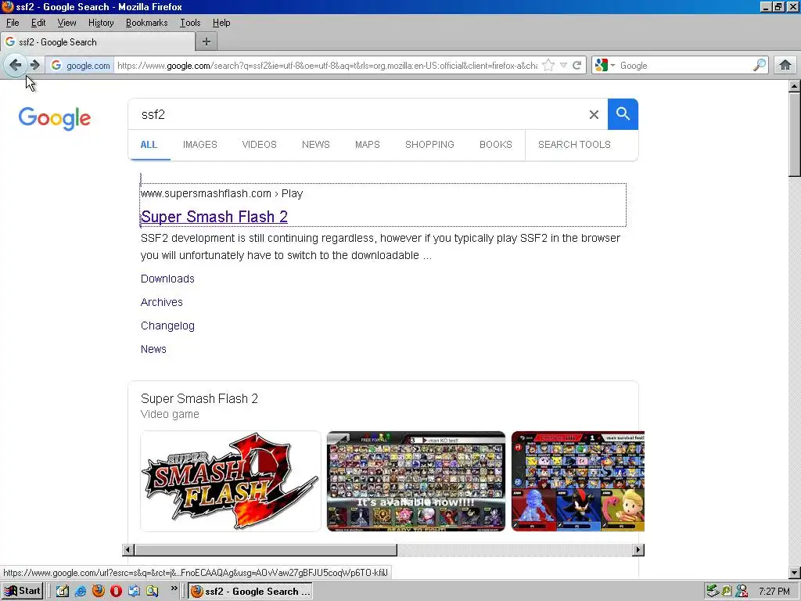The image size is (801, 601).
Task: Open the URL history dropdown arrow
Action: 563,66
